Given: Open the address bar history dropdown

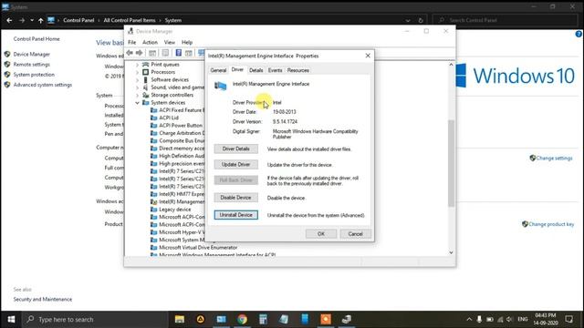Looking at the screenshot, I should coord(408,20).
